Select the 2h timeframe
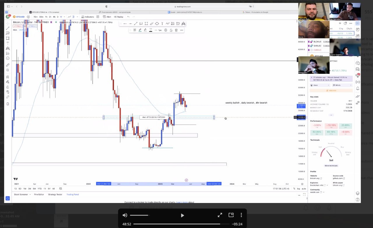373x228 pixels. (x=50, y=17)
